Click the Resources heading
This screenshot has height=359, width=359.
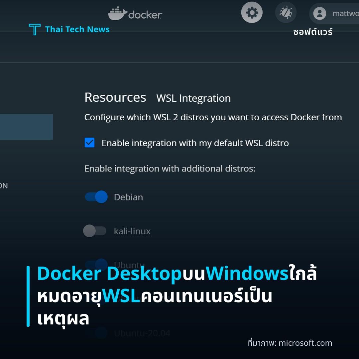pyautogui.click(x=115, y=97)
